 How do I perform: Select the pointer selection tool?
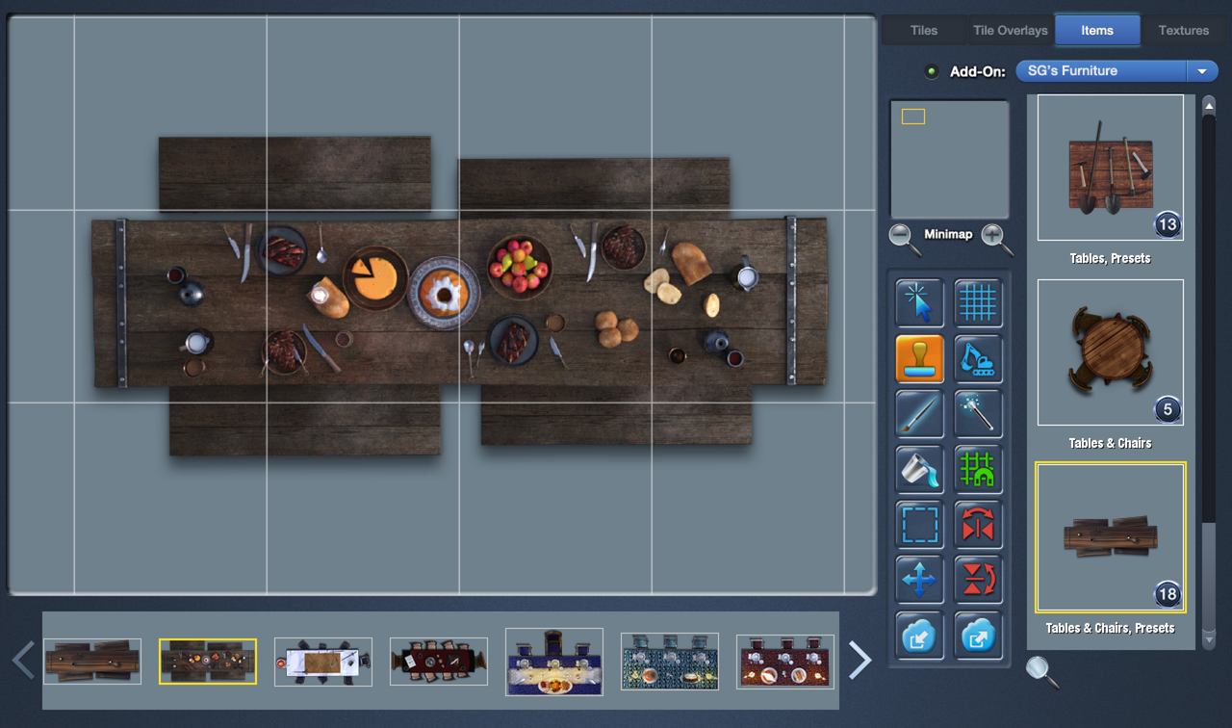click(919, 303)
